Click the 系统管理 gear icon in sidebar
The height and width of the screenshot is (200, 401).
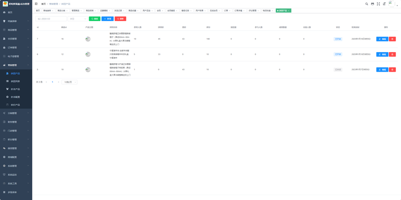pyautogui.click(x=4, y=166)
